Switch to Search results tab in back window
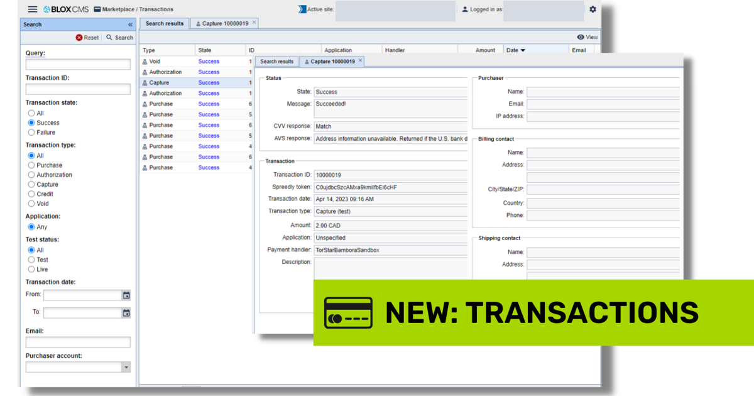The image size is (754, 396). (x=164, y=23)
